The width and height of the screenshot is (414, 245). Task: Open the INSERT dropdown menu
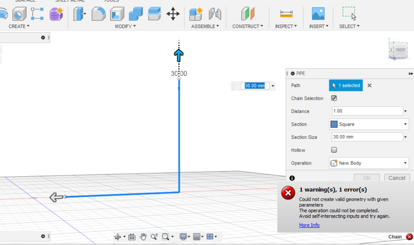pos(319,26)
